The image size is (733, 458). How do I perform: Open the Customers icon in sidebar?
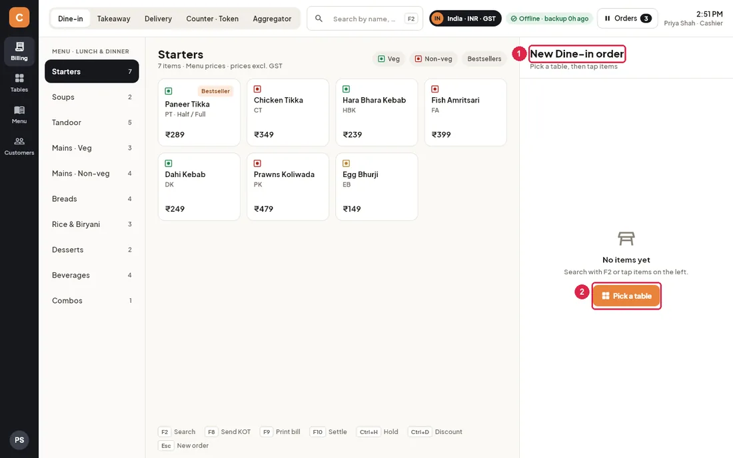point(19,141)
